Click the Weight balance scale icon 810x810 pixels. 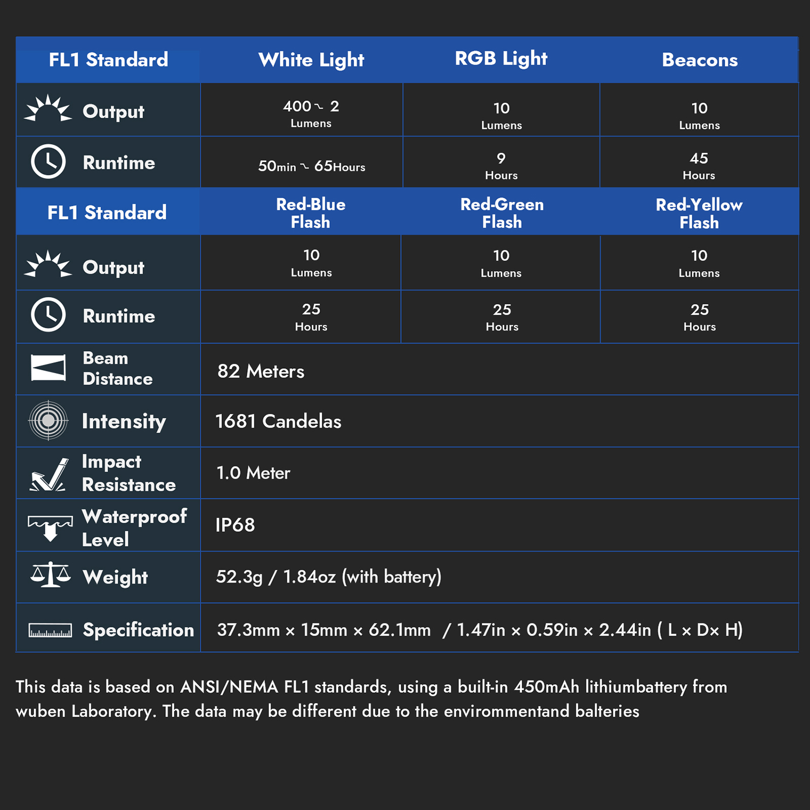point(50,575)
